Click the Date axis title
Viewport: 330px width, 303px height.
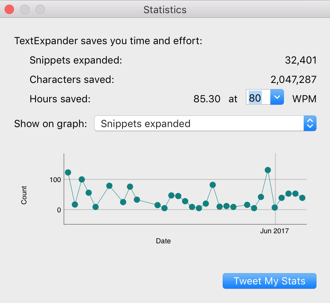click(163, 241)
